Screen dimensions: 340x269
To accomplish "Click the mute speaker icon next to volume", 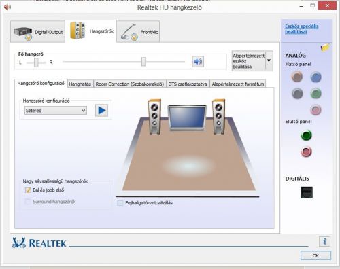I will [x=198, y=62].
